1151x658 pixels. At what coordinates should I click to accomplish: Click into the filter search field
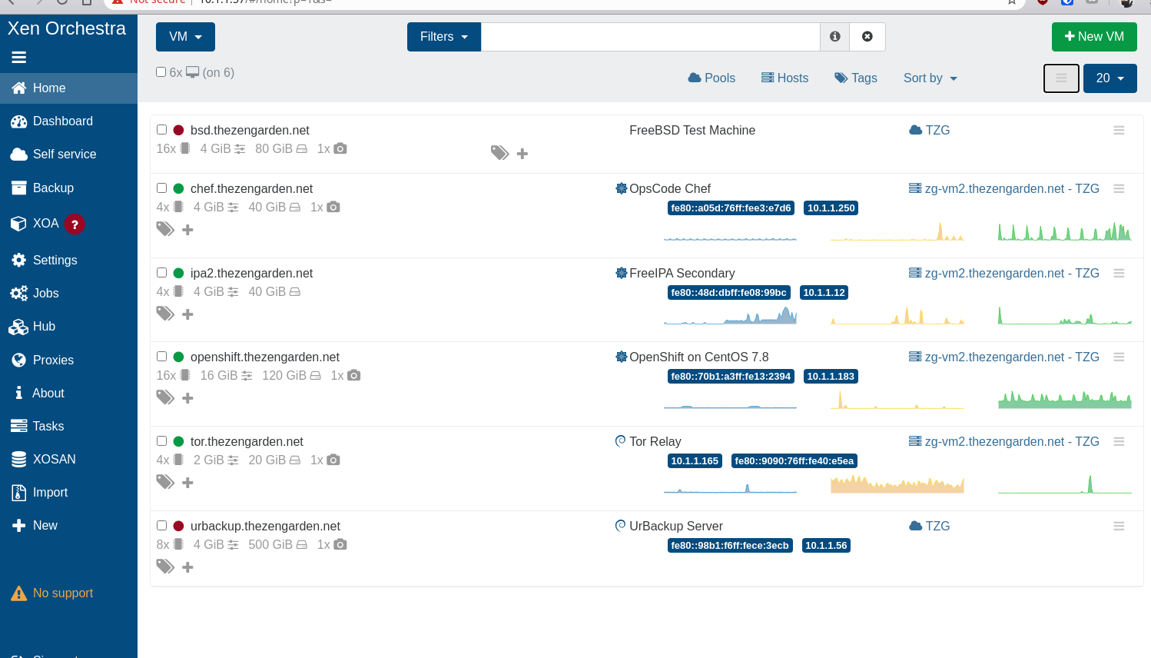650,37
